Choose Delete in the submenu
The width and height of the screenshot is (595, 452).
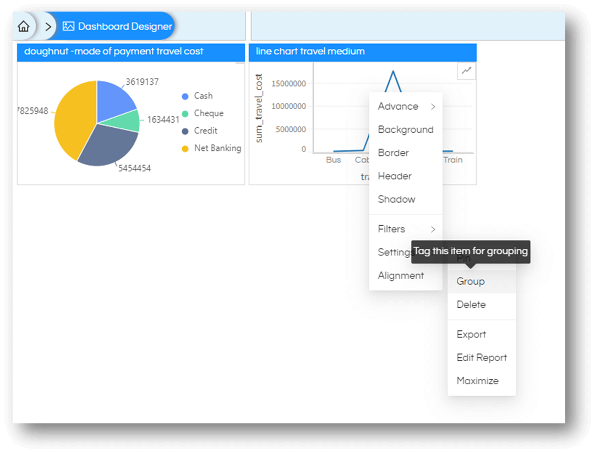tap(482, 305)
